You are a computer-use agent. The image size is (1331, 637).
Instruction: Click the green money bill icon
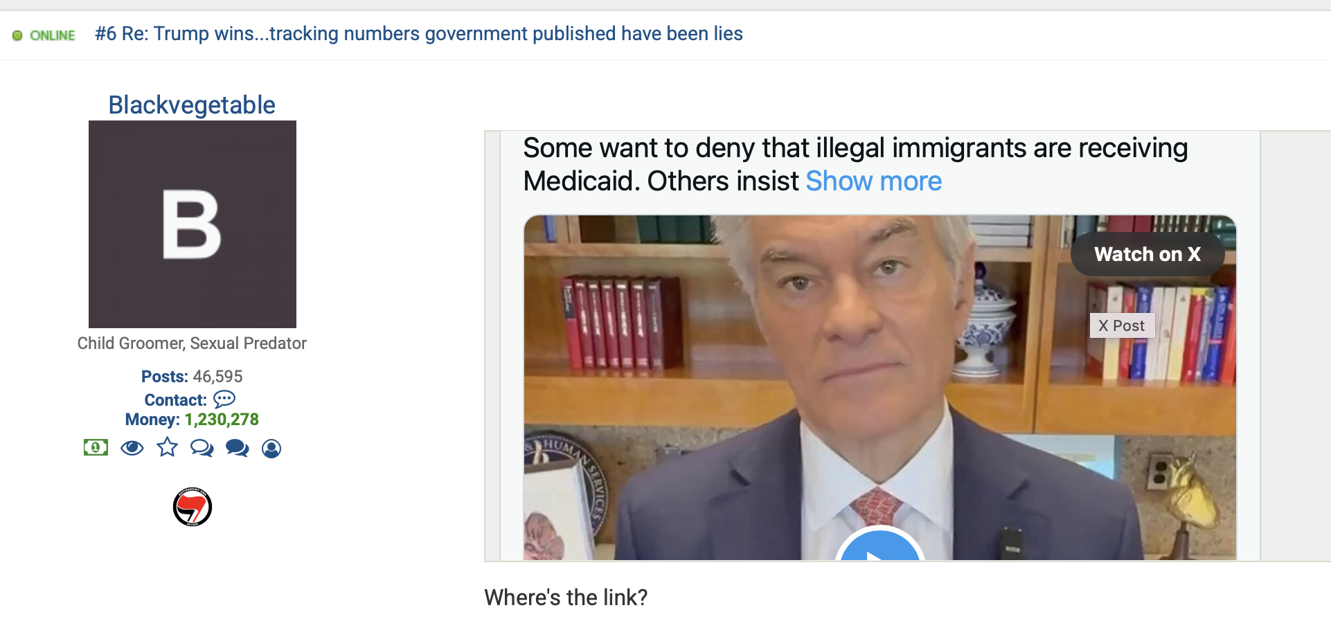(x=96, y=448)
